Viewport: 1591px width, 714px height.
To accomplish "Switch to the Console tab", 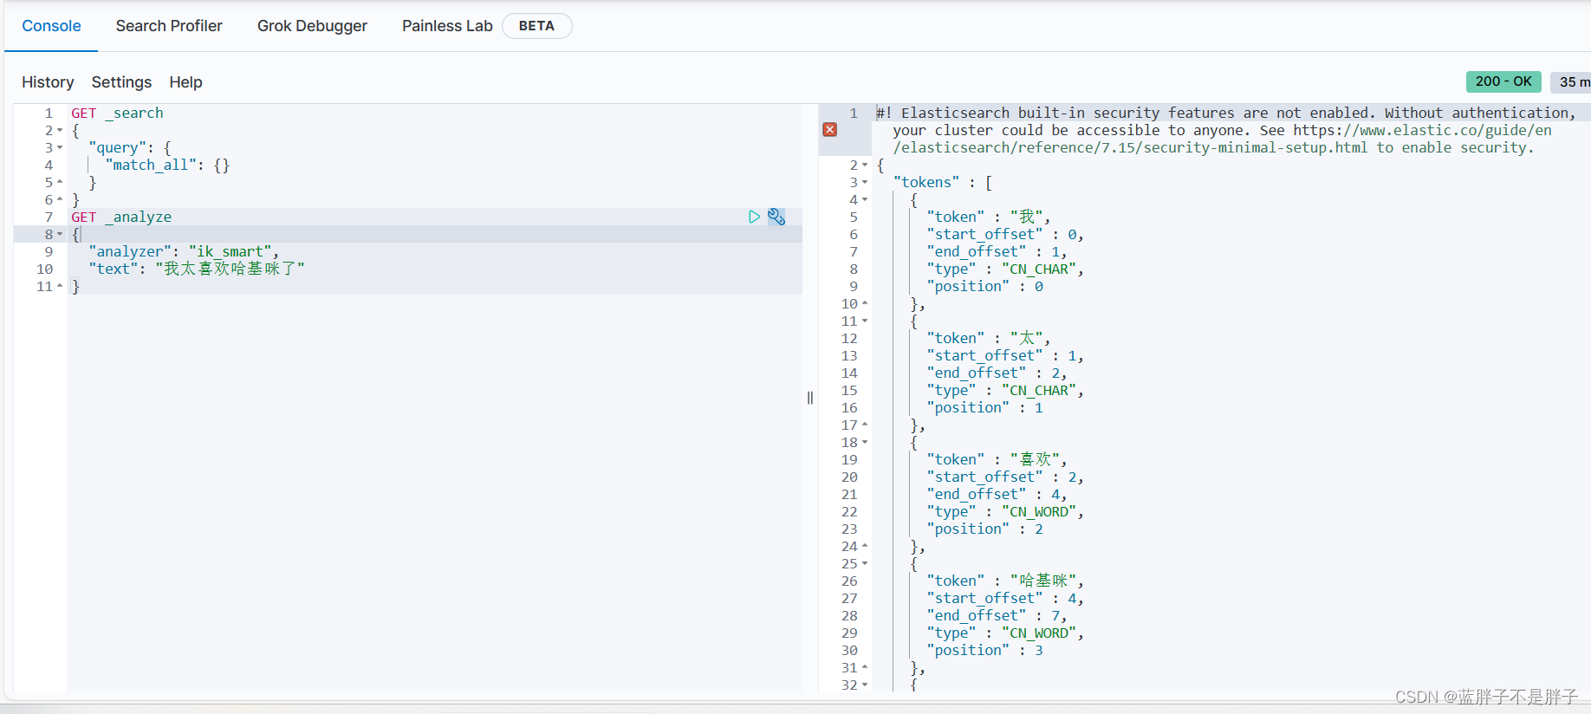I will pos(51,26).
